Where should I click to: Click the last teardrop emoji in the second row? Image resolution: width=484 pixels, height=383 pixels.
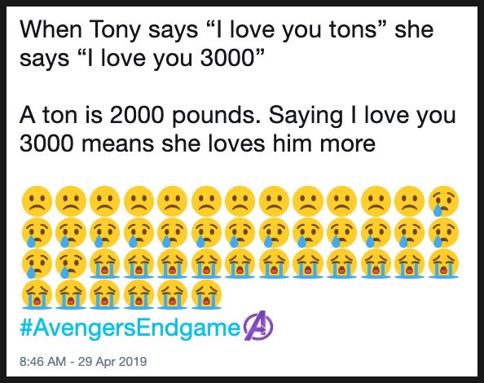pyautogui.click(x=443, y=233)
